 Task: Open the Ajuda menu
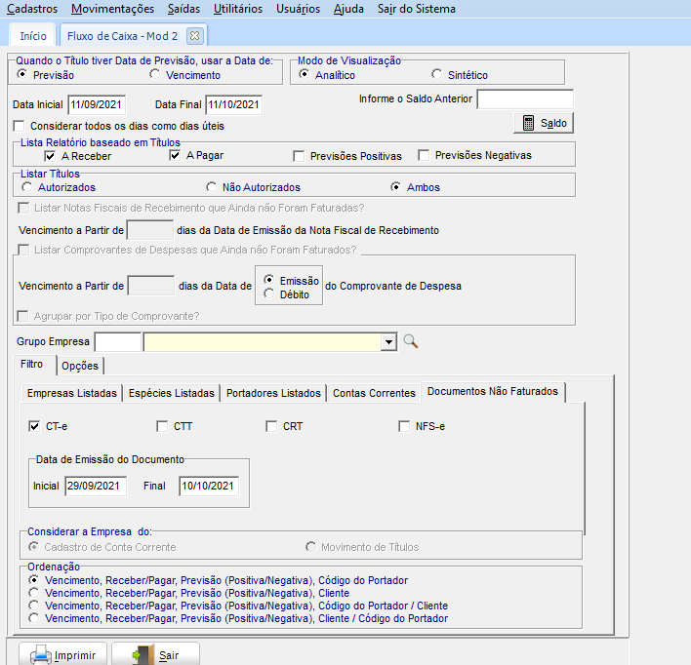(x=348, y=9)
